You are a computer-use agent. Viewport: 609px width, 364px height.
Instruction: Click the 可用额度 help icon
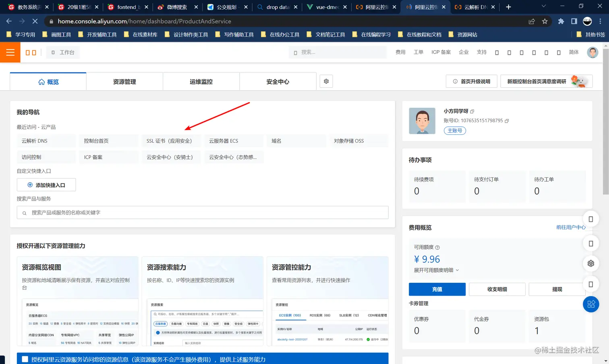[437, 247]
